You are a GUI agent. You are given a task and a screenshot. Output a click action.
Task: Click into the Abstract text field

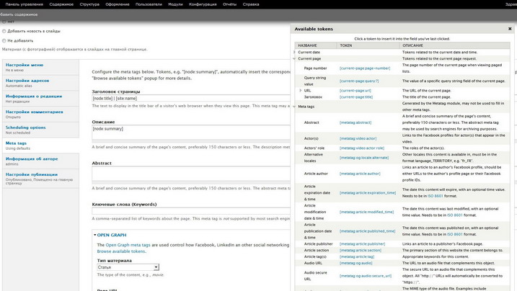tap(191, 174)
